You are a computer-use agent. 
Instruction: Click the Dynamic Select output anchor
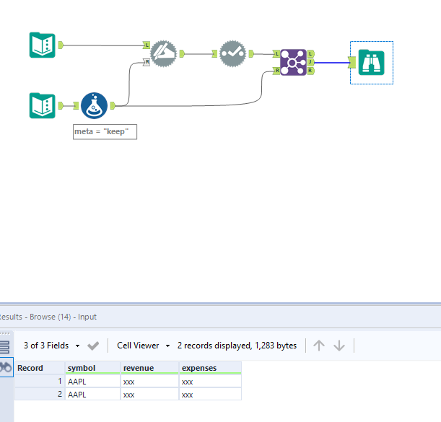(x=251, y=53)
